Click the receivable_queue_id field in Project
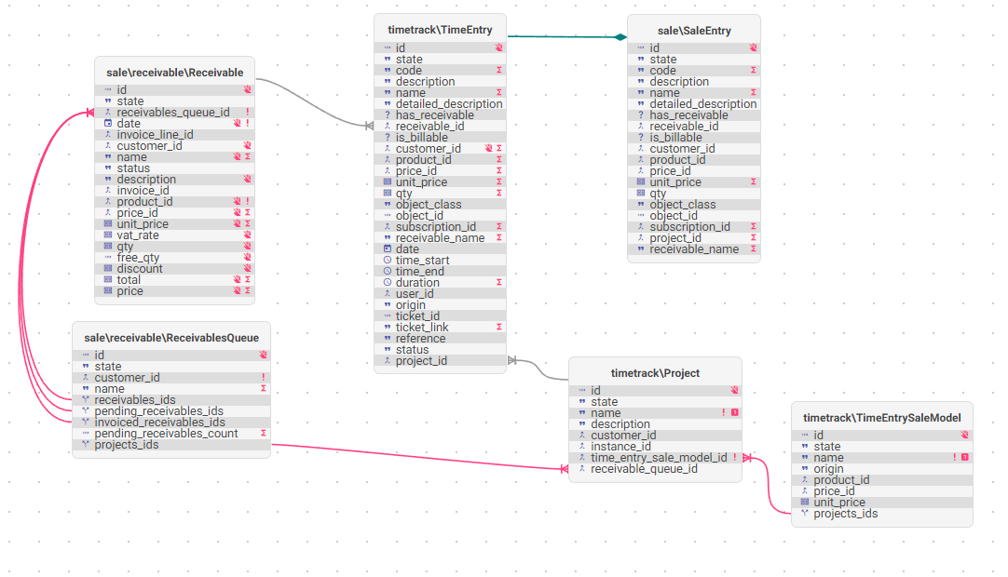This screenshot has width=1008, height=577. [655, 469]
